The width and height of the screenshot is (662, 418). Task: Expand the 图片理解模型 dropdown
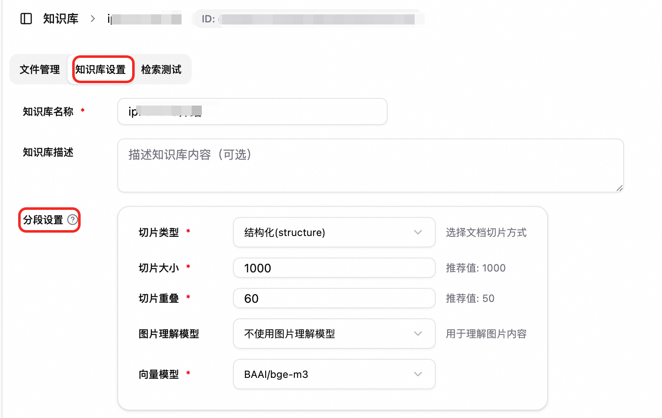(x=334, y=334)
